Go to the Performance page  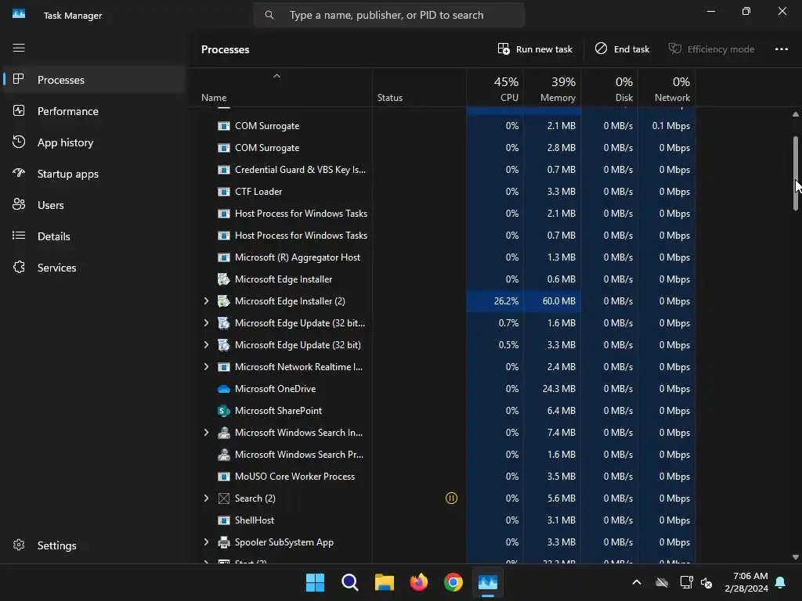[94, 111]
